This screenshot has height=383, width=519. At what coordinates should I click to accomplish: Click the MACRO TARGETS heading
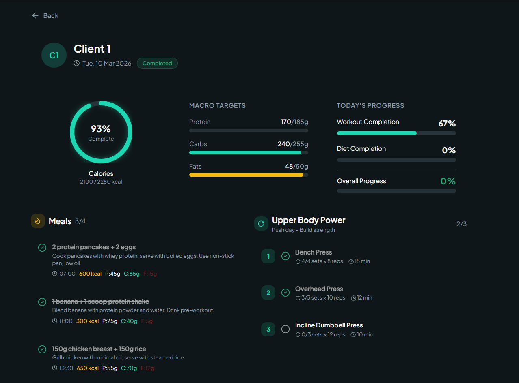pyautogui.click(x=217, y=105)
